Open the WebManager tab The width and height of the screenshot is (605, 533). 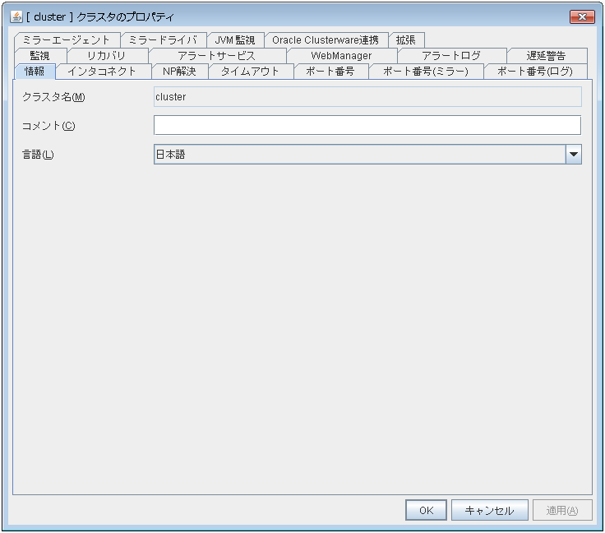[x=341, y=56]
